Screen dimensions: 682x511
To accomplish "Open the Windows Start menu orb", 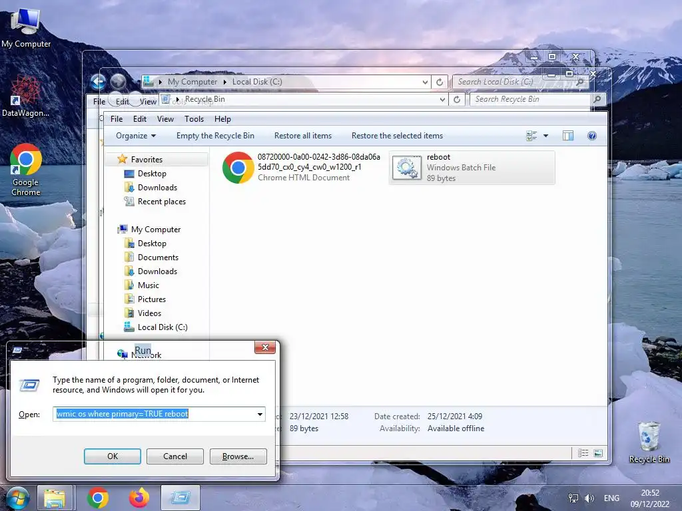I will pos(17,498).
